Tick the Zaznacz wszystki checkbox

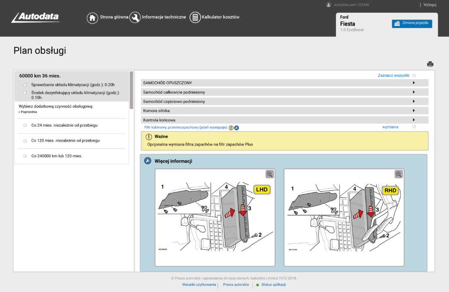(x=413, y=75)
